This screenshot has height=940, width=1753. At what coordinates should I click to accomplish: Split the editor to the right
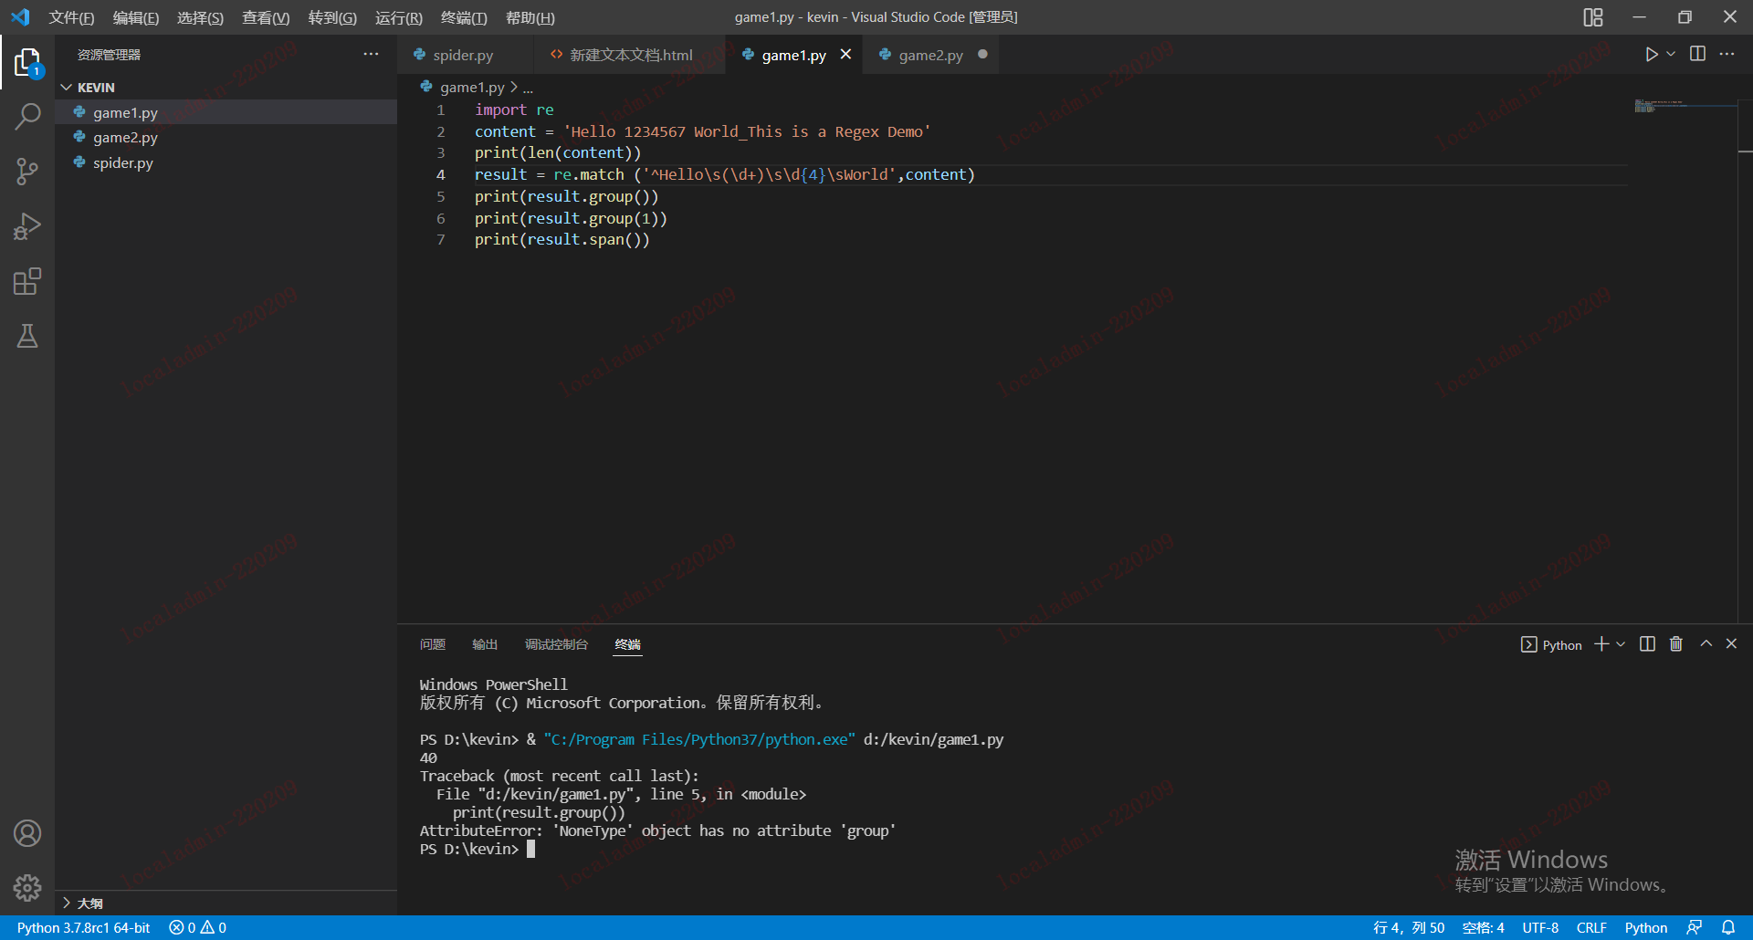(1697, 55)
